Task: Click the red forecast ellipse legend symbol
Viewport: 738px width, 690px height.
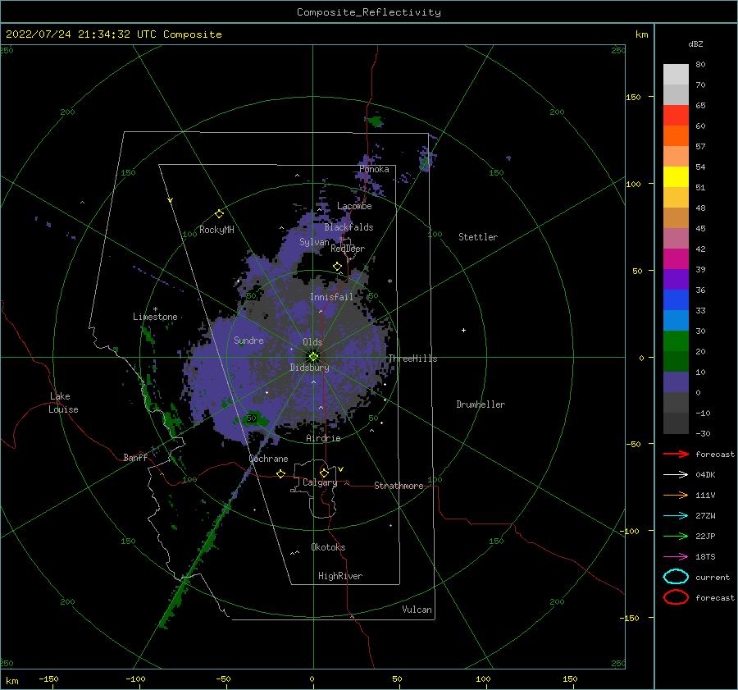Action: [676, 597]
